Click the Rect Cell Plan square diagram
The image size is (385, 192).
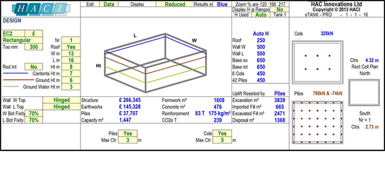click(x=364, y=93)
